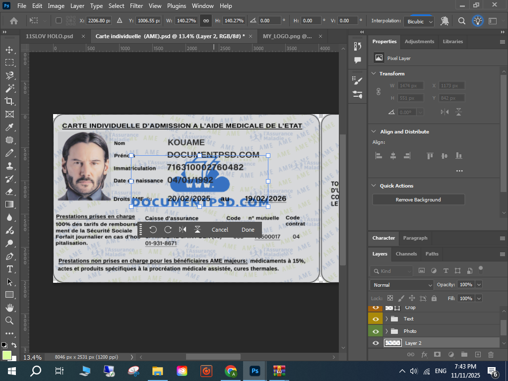Expand the Photo layer group

386,331
